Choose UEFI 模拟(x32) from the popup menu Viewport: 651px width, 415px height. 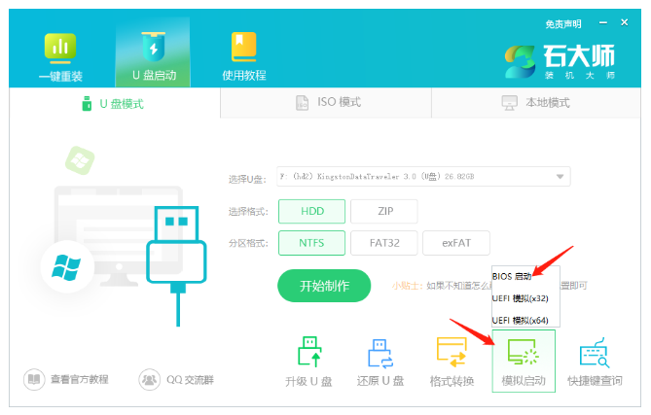point(521,297)
